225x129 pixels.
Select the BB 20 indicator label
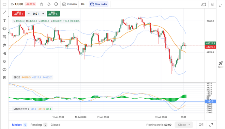click(17, 77)
